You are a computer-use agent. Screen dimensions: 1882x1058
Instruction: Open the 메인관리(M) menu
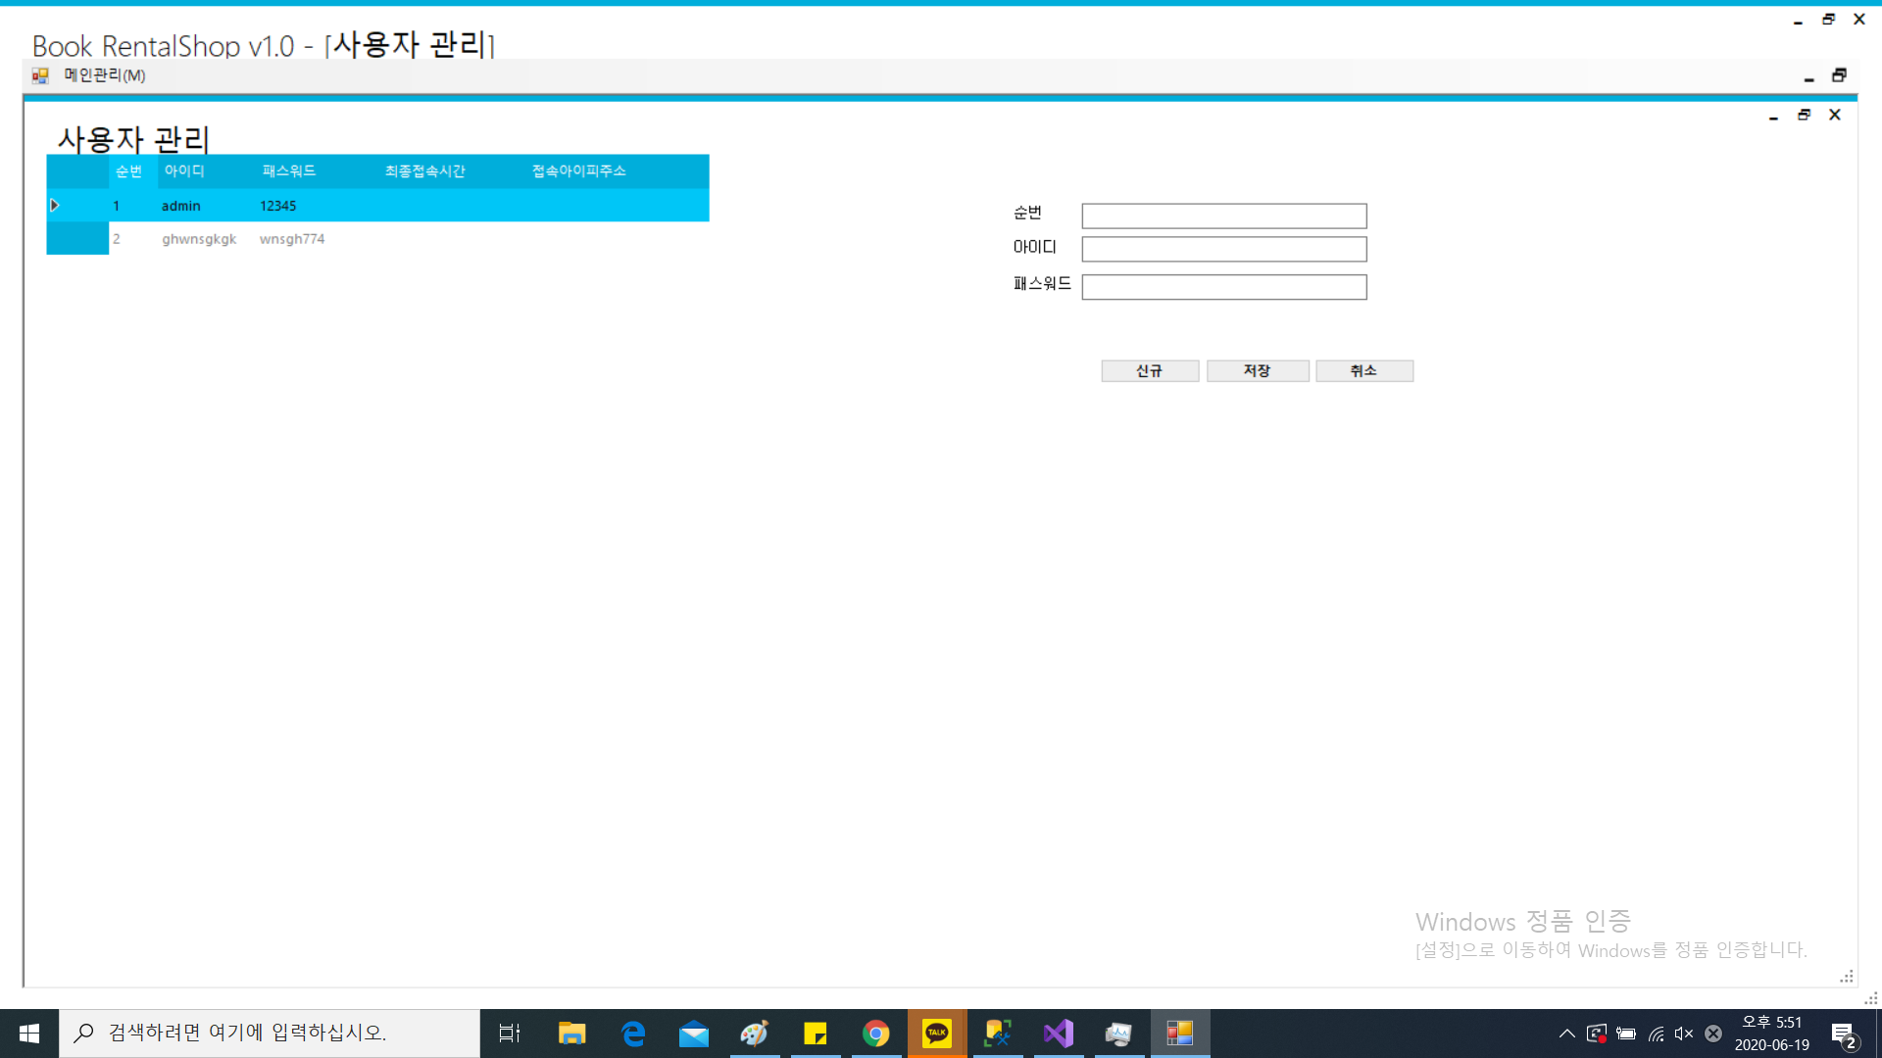(x=104, y=75)
